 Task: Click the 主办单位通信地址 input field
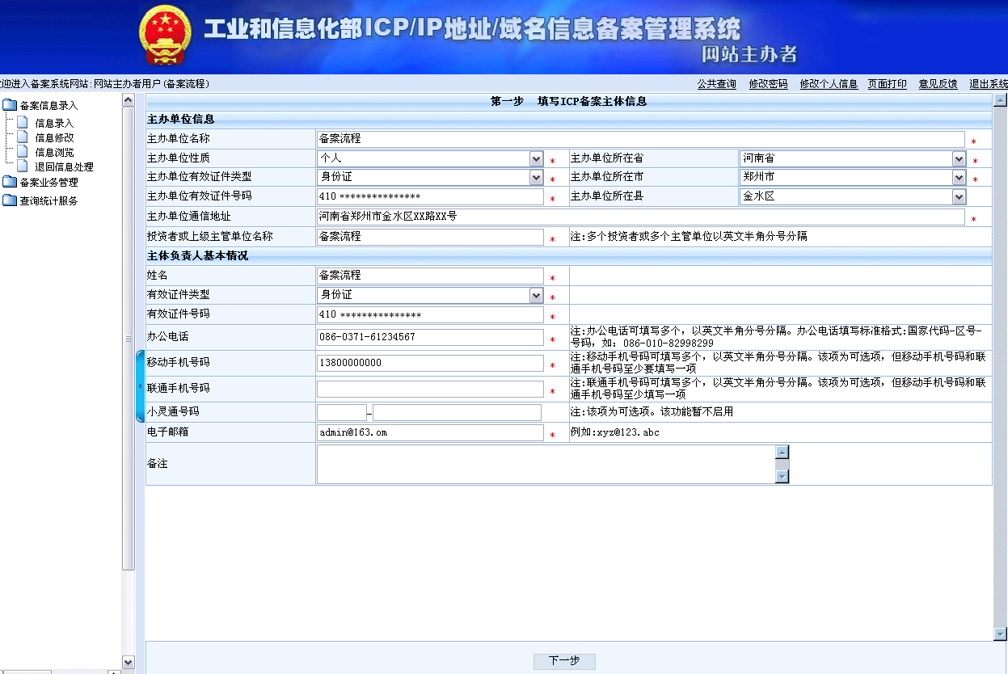pos(641,217)
